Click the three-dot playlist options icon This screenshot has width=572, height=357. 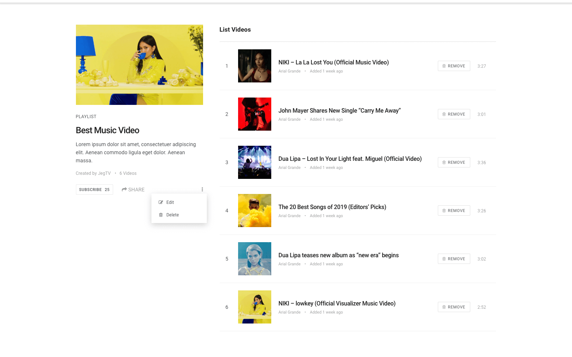[x=202, y=190]
